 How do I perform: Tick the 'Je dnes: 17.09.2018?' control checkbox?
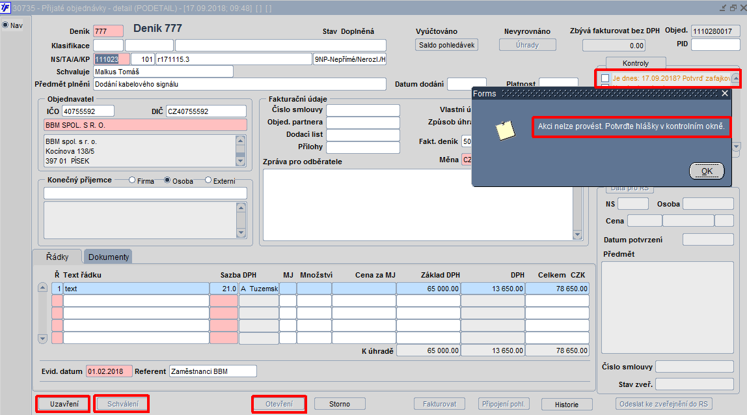[x=605, y=78]
